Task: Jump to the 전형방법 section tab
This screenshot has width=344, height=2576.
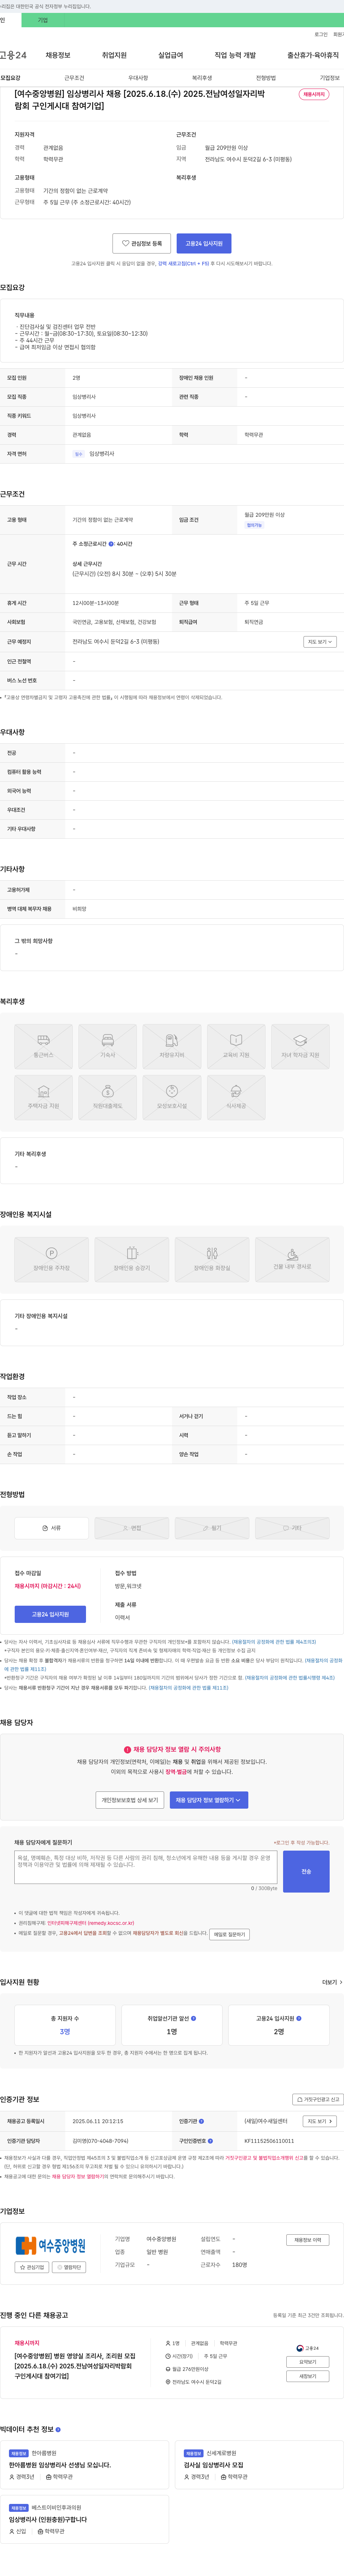Action: (266, 78)
